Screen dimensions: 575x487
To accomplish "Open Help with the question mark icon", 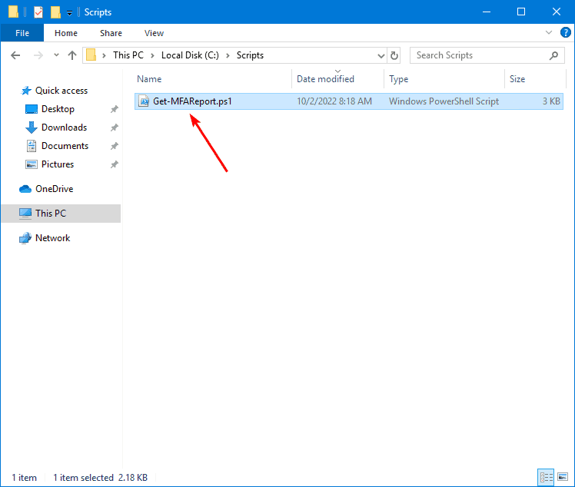I will [566, 32].
